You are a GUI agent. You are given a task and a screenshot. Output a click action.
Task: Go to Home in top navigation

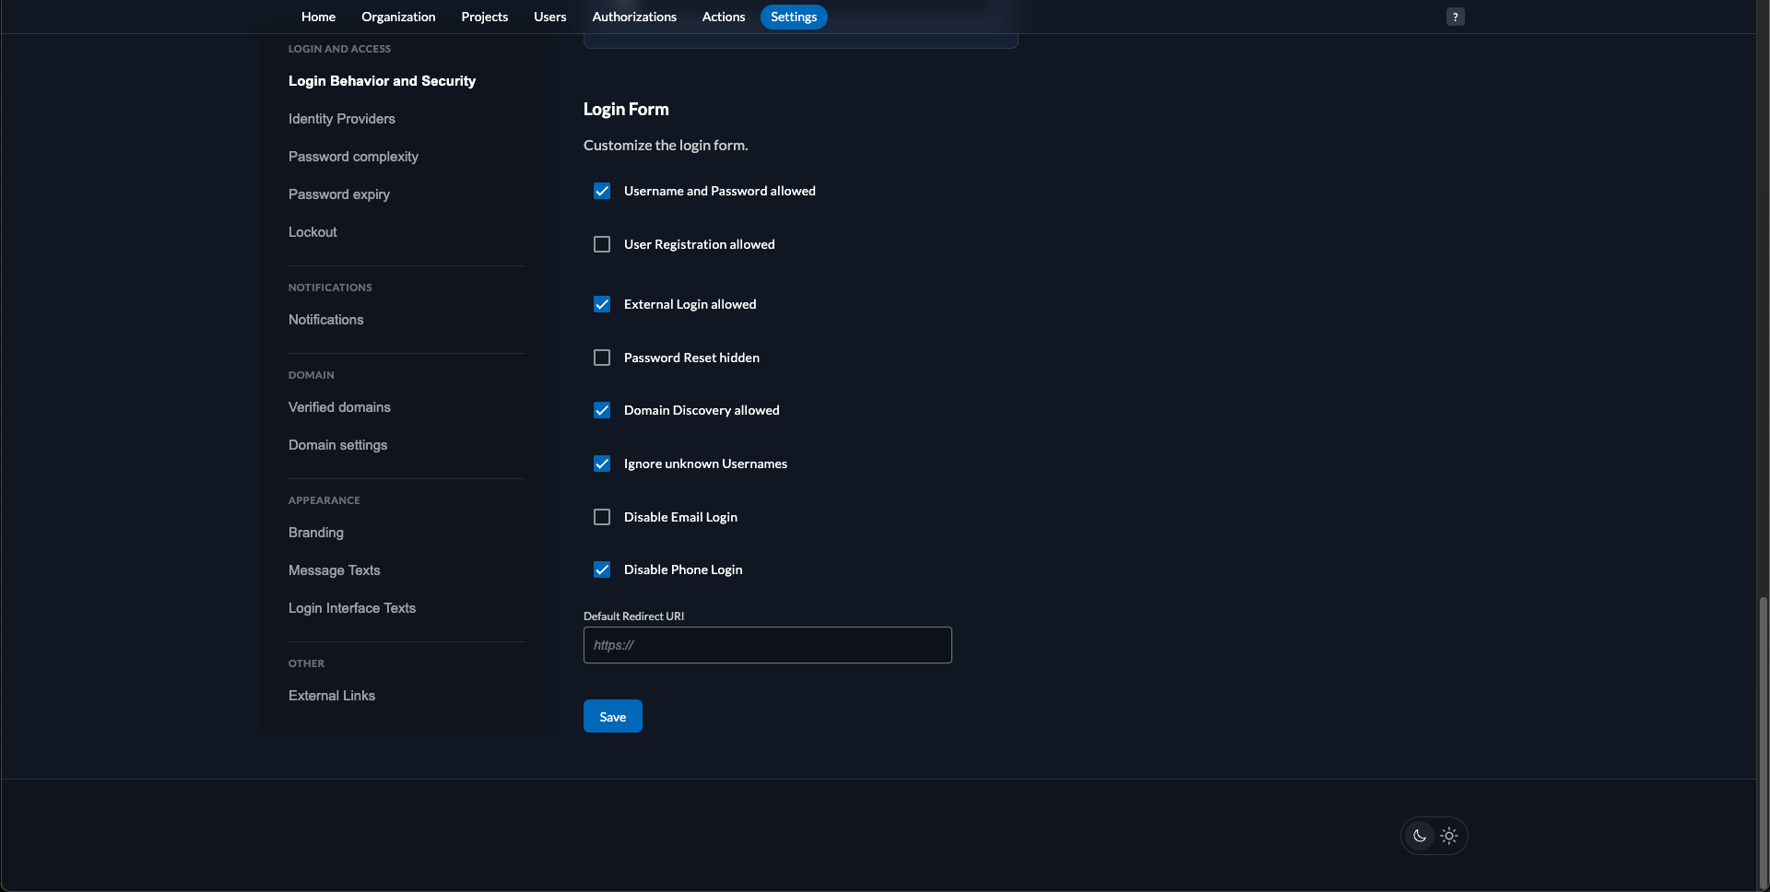(x=318, y=17)
